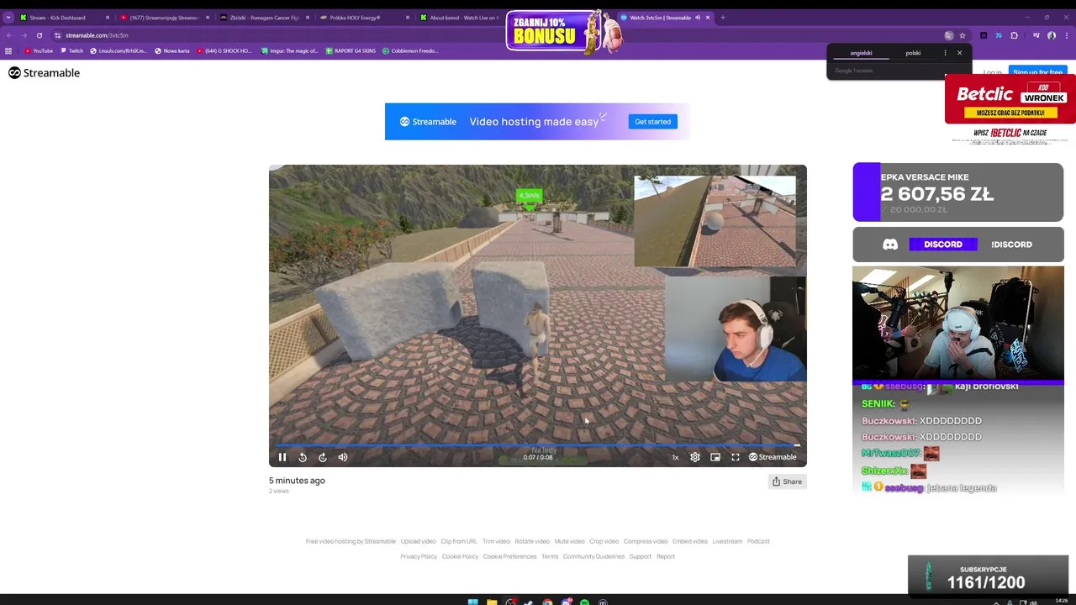Open the YouTube bookmark
1076x605 pixels.
tap(39, 51)
